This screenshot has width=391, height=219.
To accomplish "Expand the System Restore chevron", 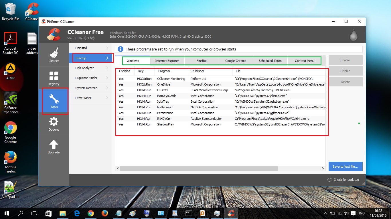I will [107, 88].
